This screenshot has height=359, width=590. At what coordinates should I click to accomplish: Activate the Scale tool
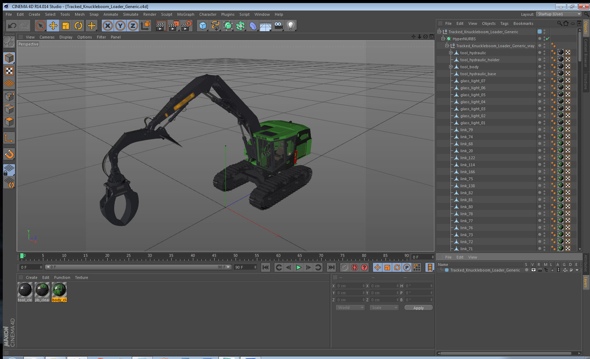click(x=66, y=26)
